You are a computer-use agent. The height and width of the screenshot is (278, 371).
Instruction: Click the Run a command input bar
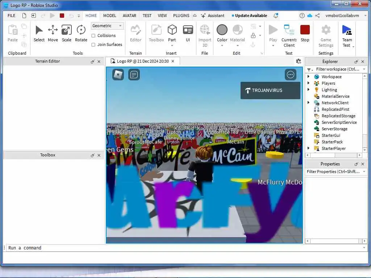(x=184, y=248)
